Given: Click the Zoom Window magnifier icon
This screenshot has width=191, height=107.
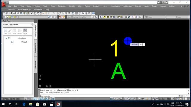Looking at the screenshot, I should click(66, 13).
